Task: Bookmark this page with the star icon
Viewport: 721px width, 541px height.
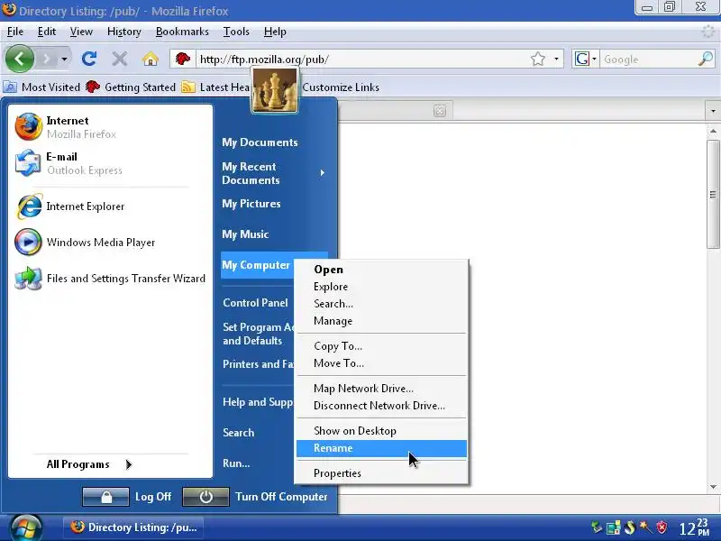Action: (x=537, y=59)
